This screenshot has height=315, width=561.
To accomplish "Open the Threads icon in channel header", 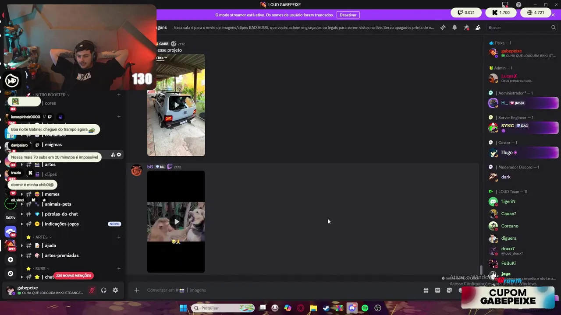I will [443, 27].
